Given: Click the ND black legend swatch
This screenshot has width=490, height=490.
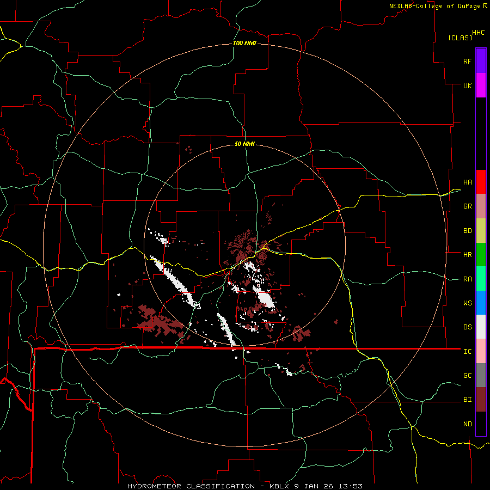Looking at the screenshot, I should (x=481, y=424).
